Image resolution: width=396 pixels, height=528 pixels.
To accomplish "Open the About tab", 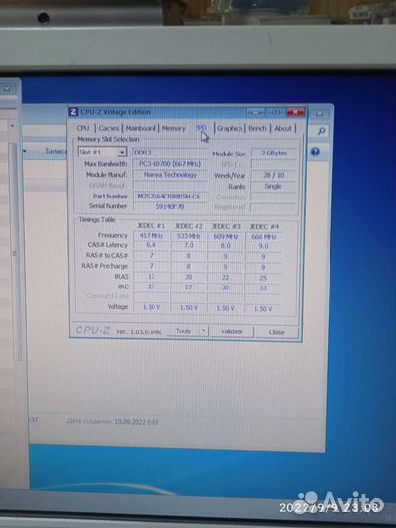I will tap(283, 128).
